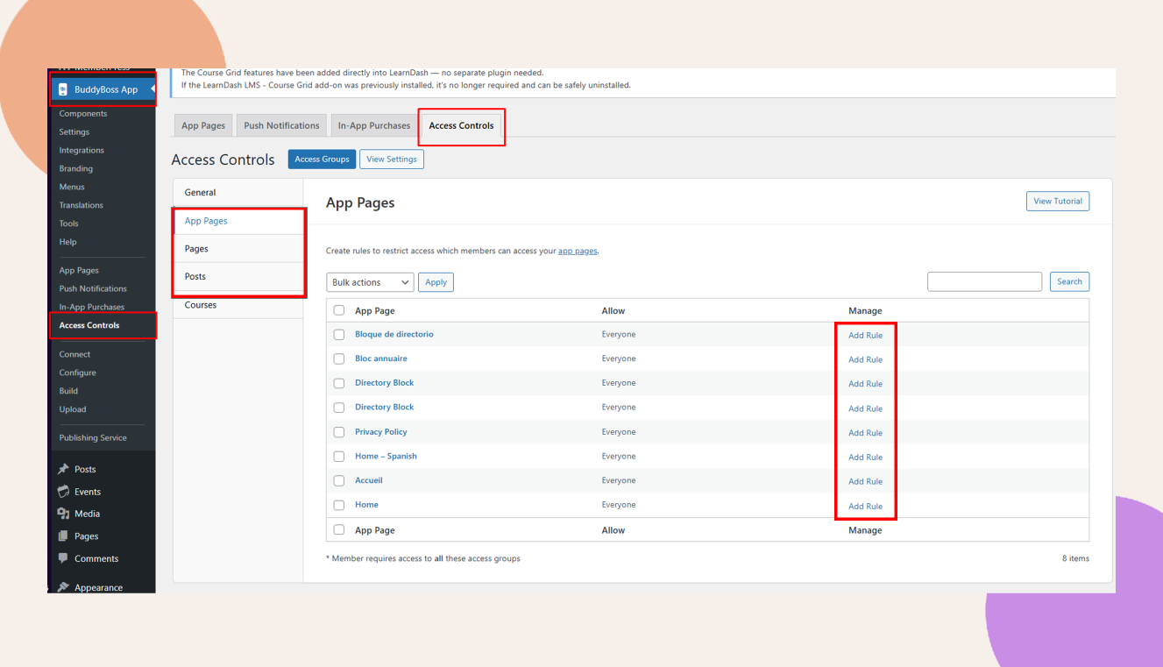Image resolution: width=1163 pixels, height=667 pixels.
Task: Click the Comments bubble icon
Action: (x=63, y=558)
